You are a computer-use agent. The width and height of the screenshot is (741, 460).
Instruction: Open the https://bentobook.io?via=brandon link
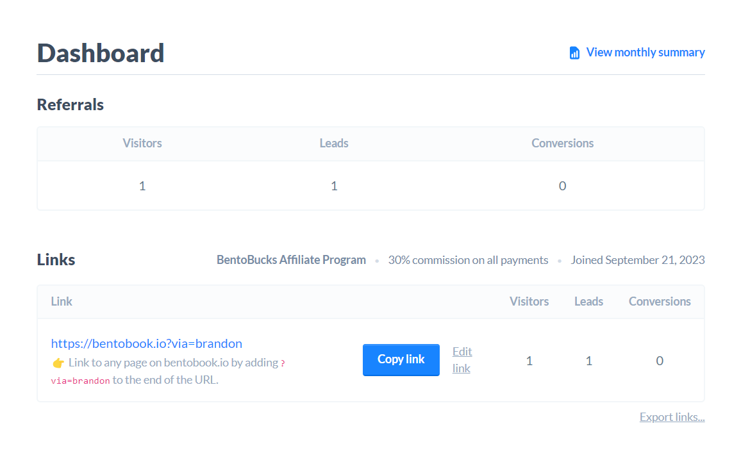click(147, 343)
